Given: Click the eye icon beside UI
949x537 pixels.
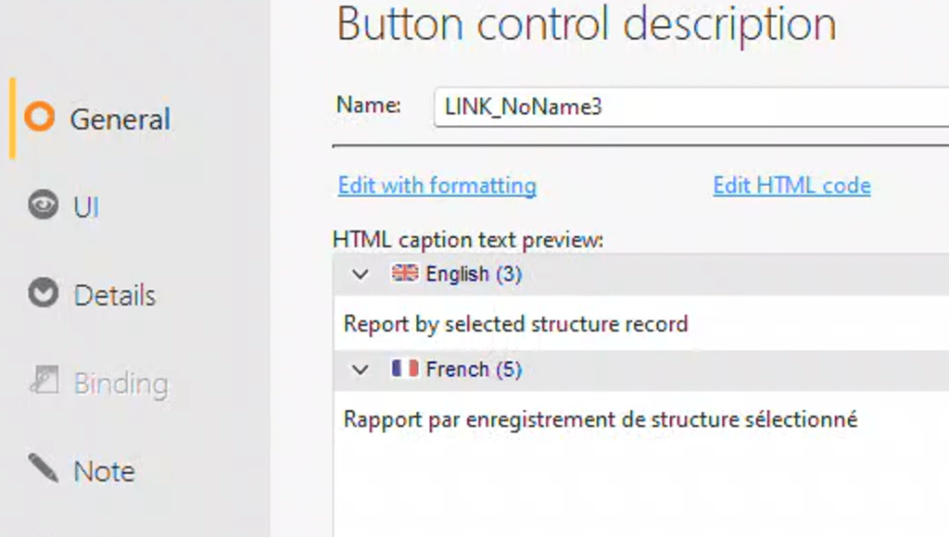Looking at the screenshot, I should pos(43,206).
